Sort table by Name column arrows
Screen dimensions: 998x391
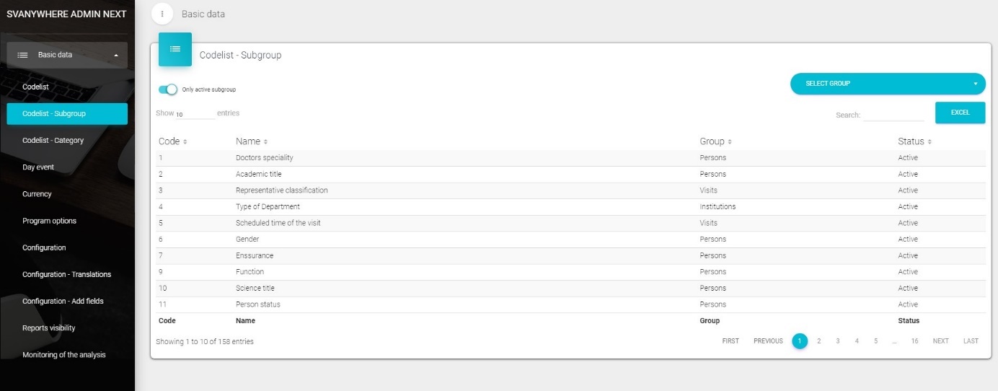[265, 141]
